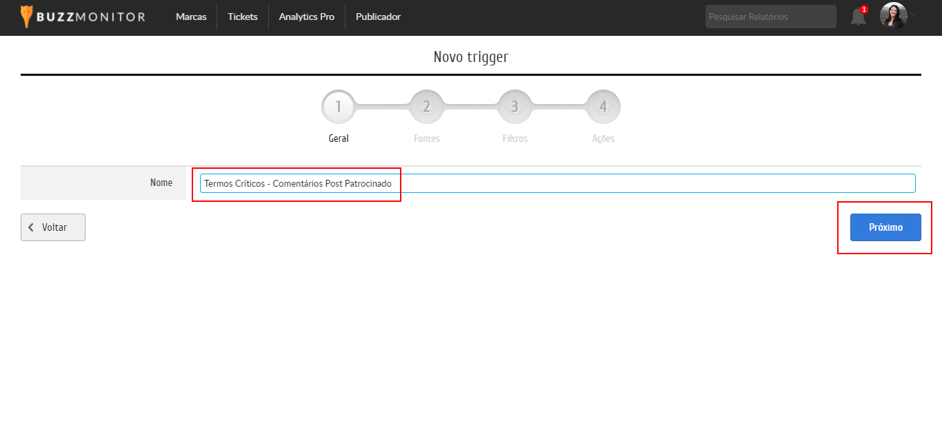This screenshot has width=942, height=432.
Task: Click the step 3 circle
Action: tap(515, 107)
